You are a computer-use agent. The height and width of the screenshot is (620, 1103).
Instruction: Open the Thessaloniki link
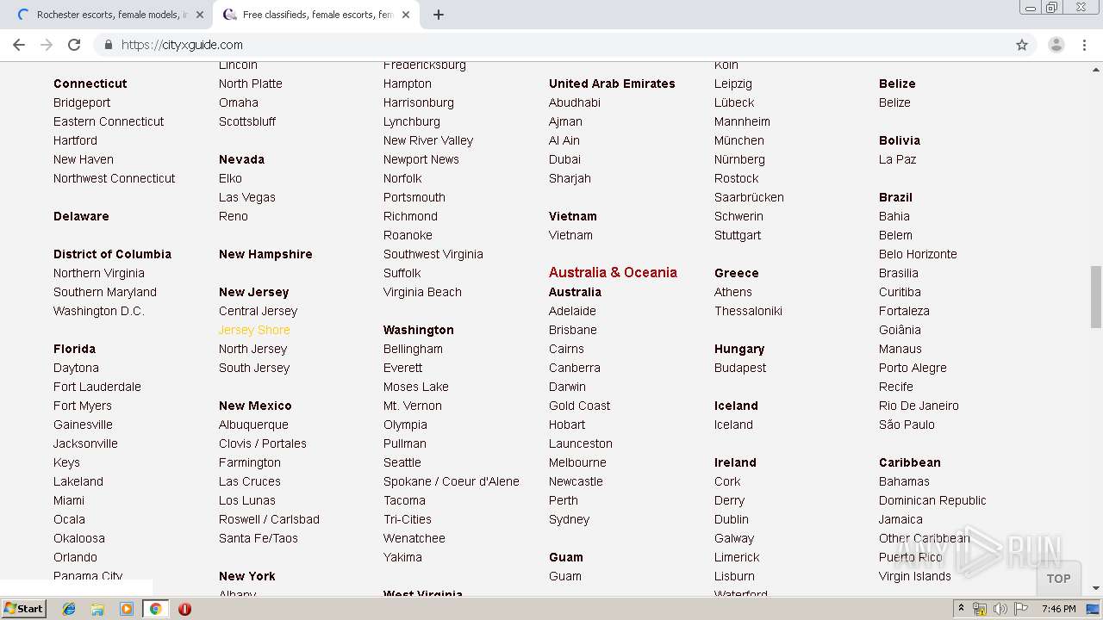pyautogui.click(x=748, y=311)
